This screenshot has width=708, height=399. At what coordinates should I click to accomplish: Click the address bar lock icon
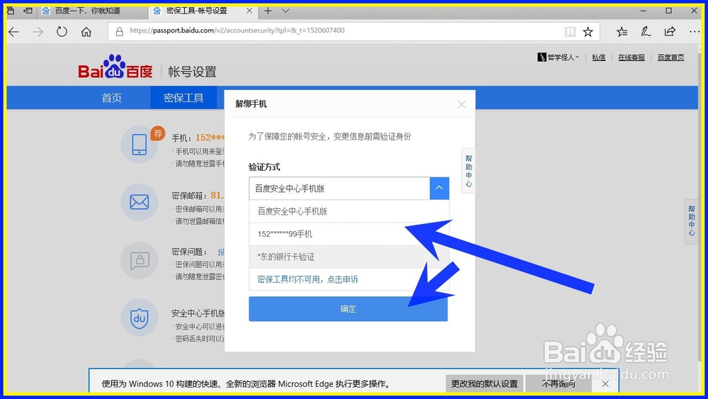point(119,31)
